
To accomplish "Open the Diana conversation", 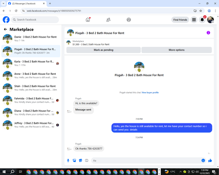I will pos(31,112).
